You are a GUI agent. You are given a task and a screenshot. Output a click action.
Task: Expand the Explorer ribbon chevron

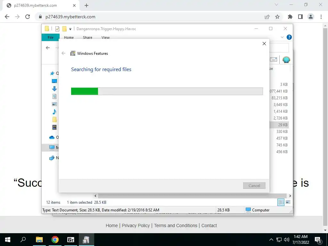coord(282,37)
